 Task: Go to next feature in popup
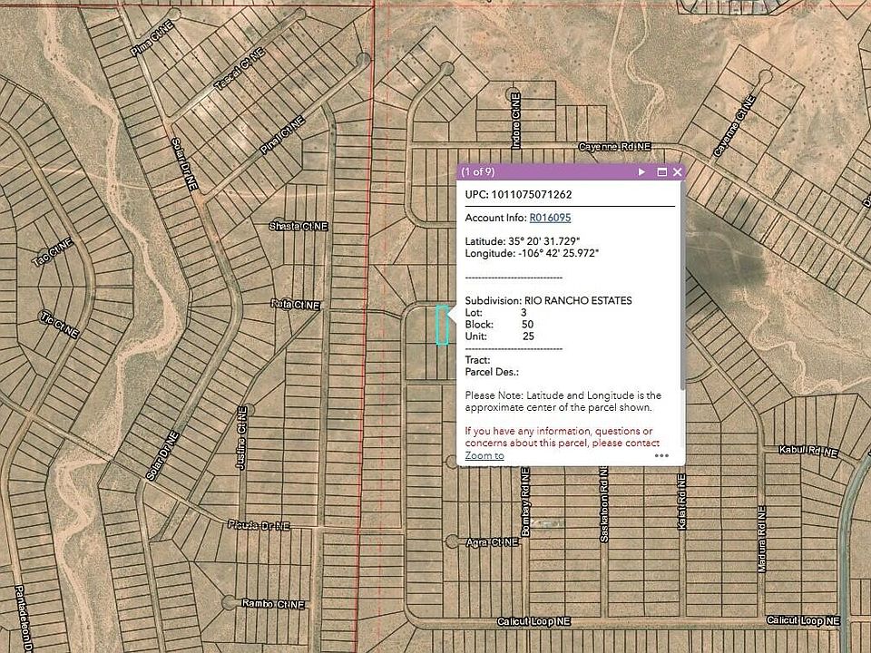pos(642,171)
